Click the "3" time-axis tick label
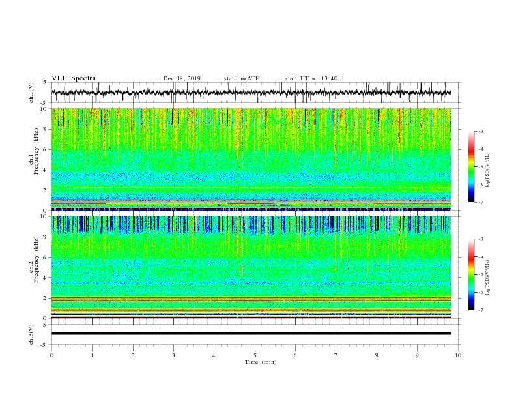 pyautogui.click(x=173, y=355)
